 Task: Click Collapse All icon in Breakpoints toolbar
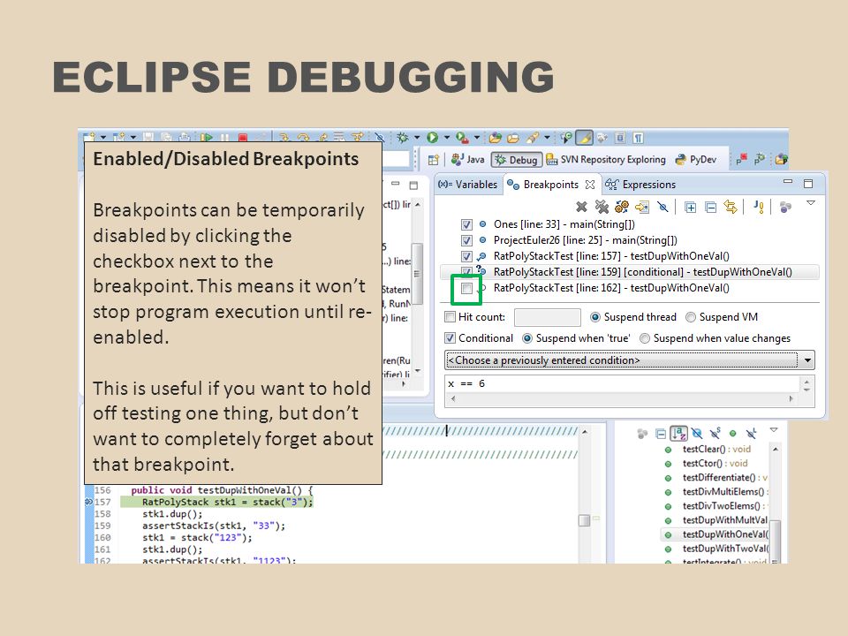coord(711,207)
